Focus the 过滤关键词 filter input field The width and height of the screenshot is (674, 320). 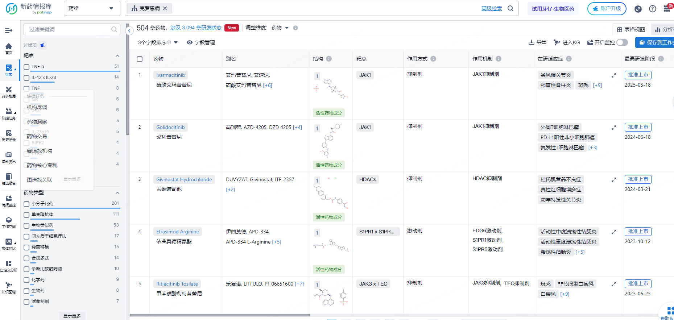point(72,29)
